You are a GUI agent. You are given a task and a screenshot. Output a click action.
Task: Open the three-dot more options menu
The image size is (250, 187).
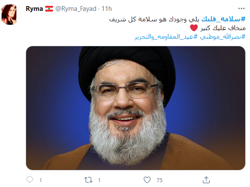tap(241, 9)
